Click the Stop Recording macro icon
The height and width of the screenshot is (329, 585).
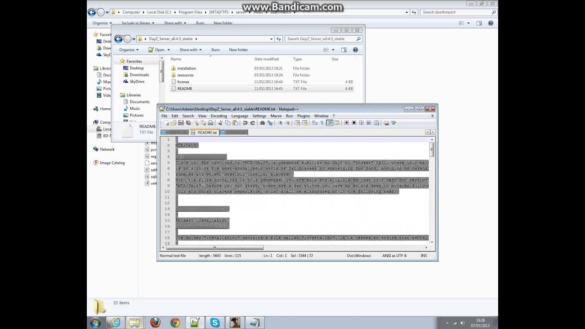coord(354,123)
